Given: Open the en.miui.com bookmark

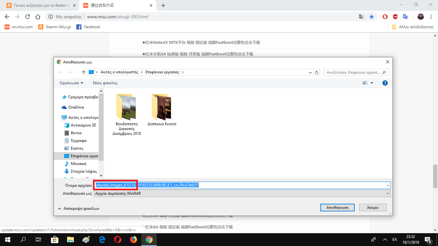Looking at the screenshot, I should [19, 27].
